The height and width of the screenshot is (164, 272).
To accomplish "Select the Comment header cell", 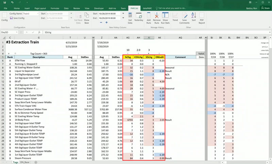I will pos(181,57).
